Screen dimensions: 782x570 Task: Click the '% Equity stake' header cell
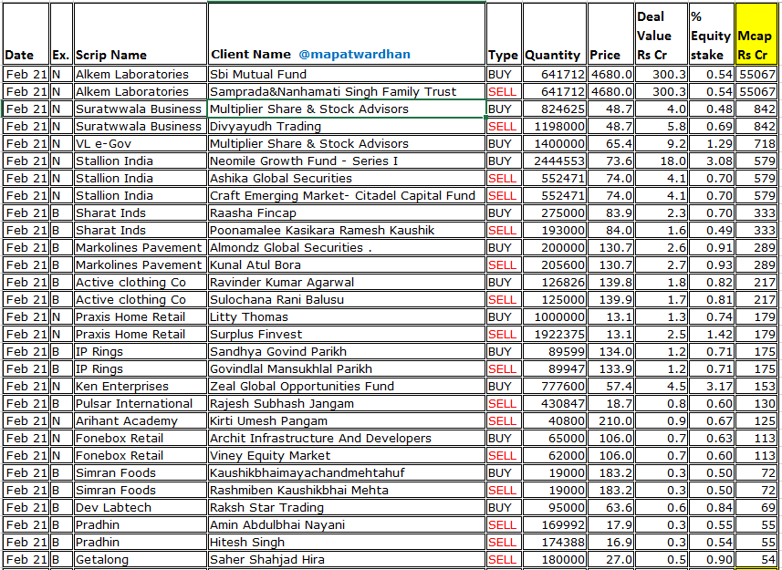711,34
